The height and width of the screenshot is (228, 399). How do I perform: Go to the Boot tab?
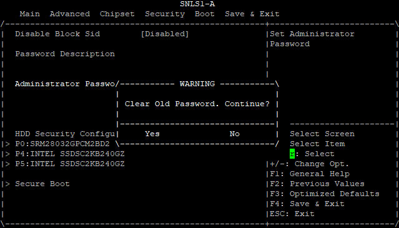point(205,14)
